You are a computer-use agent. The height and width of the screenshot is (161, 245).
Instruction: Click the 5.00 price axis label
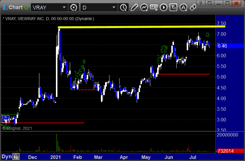(x=221, y=77)
